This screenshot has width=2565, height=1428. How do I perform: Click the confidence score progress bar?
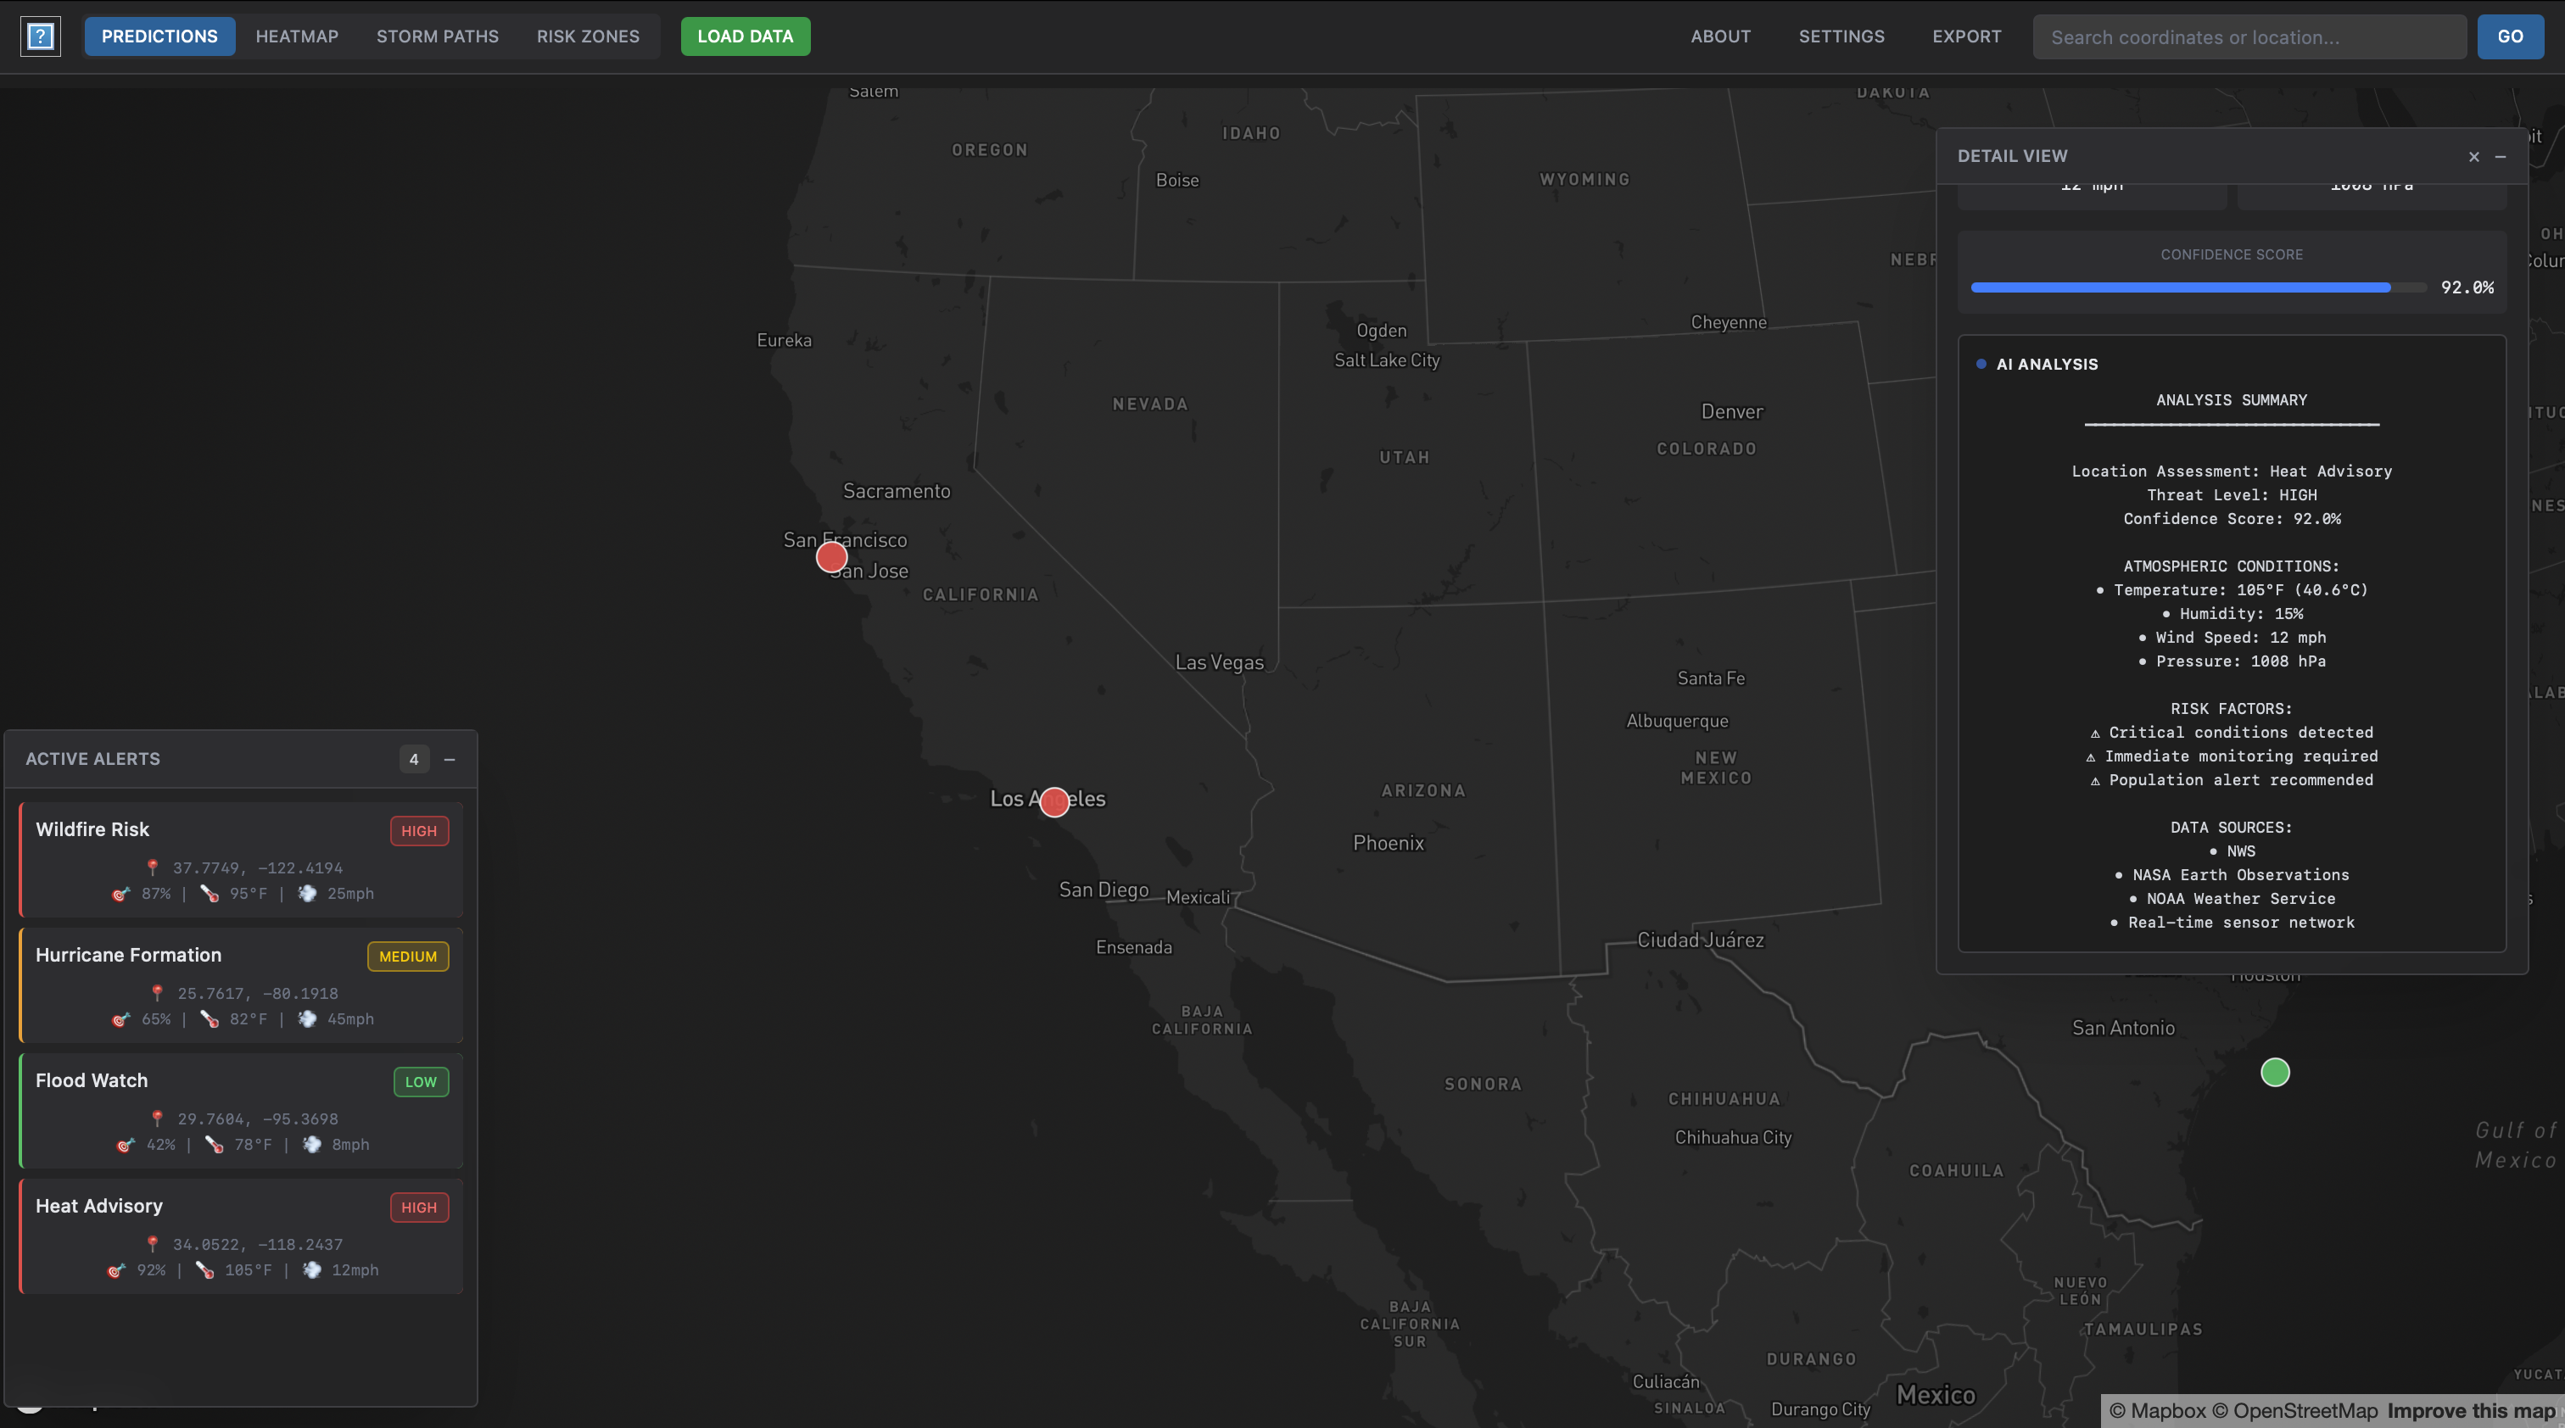[x=2198, y=287]
